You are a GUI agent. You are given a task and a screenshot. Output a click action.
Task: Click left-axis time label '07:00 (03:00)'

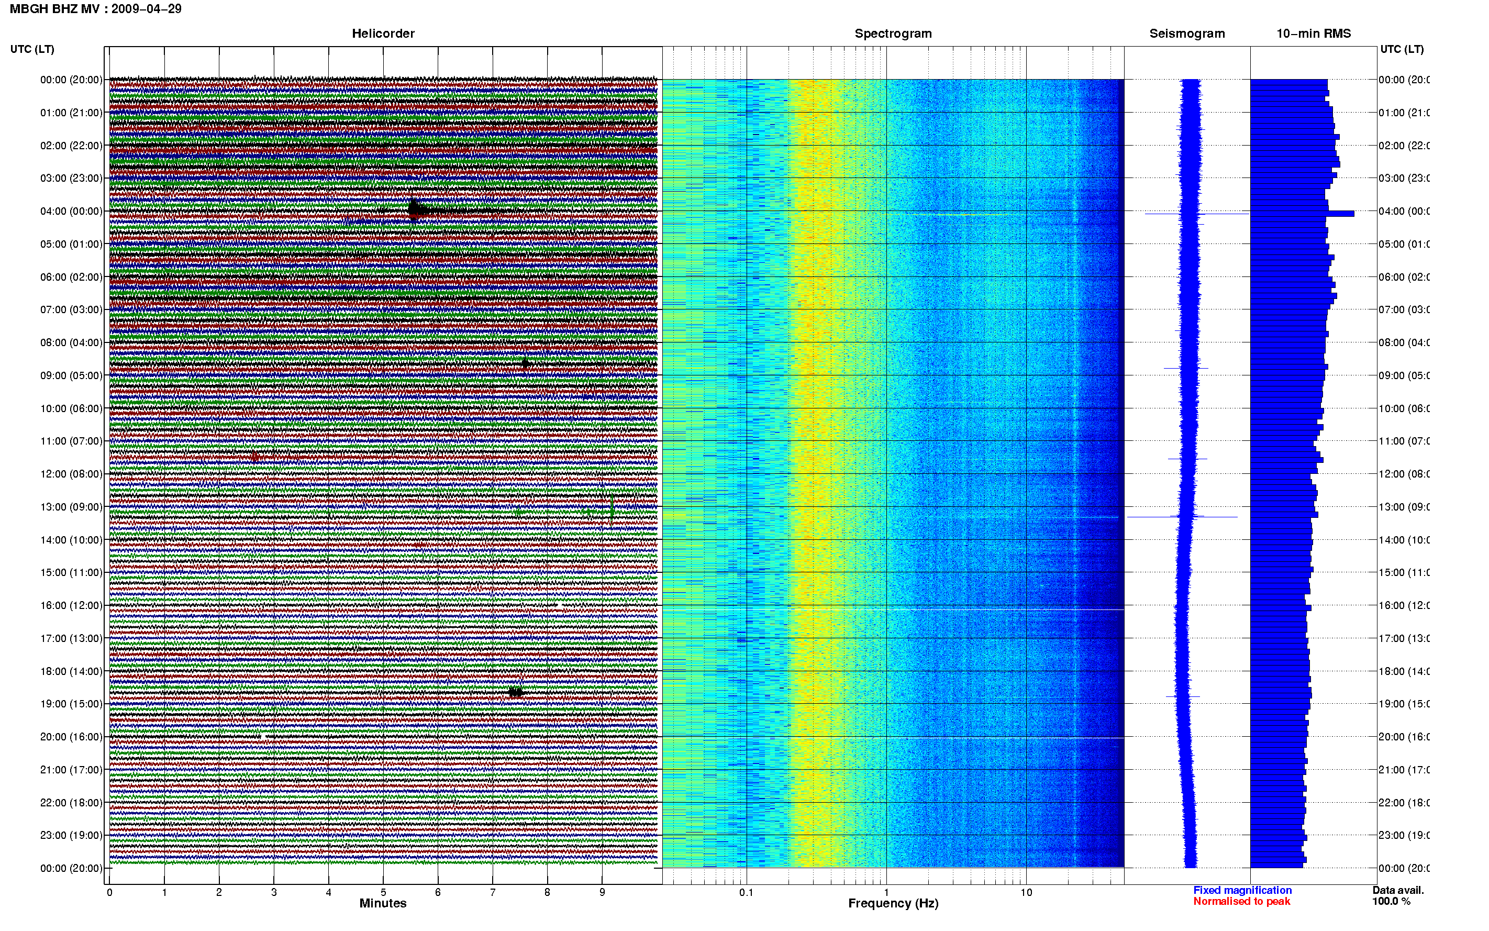(71, 309)
